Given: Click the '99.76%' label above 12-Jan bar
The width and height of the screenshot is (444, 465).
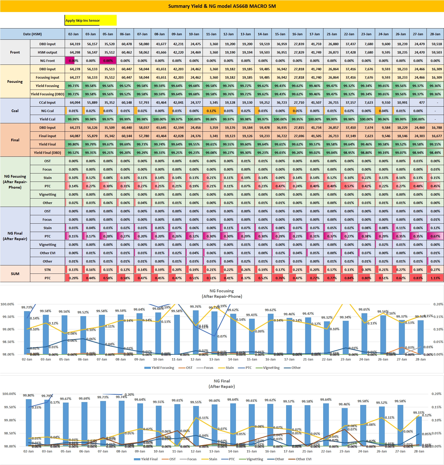Looking at the screenshot, I should [x=196, y=307].
